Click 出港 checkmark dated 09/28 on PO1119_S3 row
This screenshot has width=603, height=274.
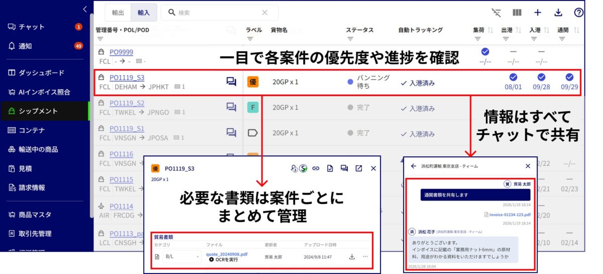541,77
